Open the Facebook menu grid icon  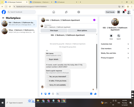[118, 12]
